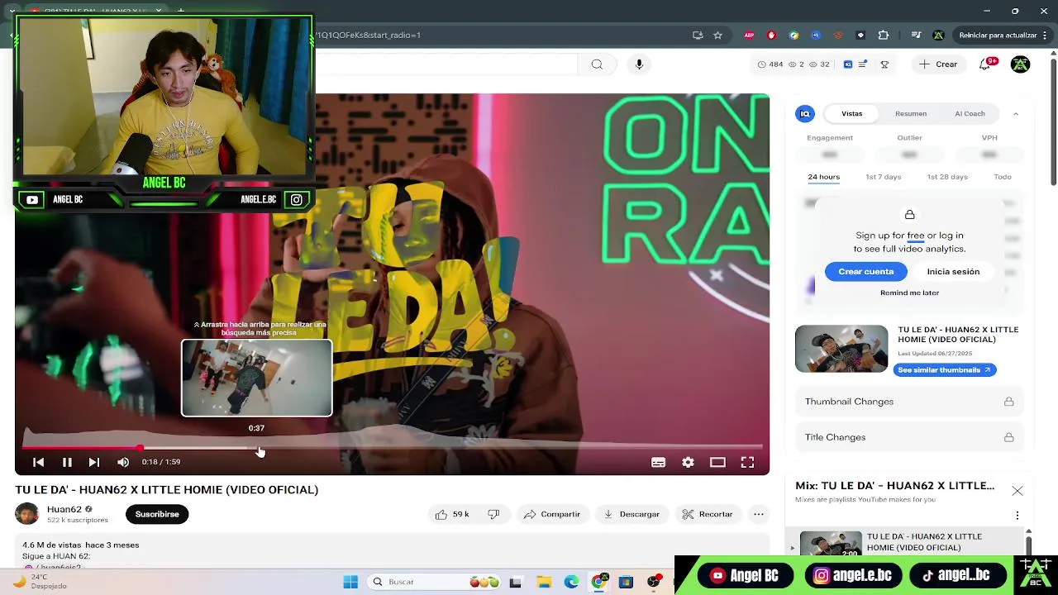The image size is (1058, 595).
Task: Go to the previous video in player
Action: [x=38, y=462]
